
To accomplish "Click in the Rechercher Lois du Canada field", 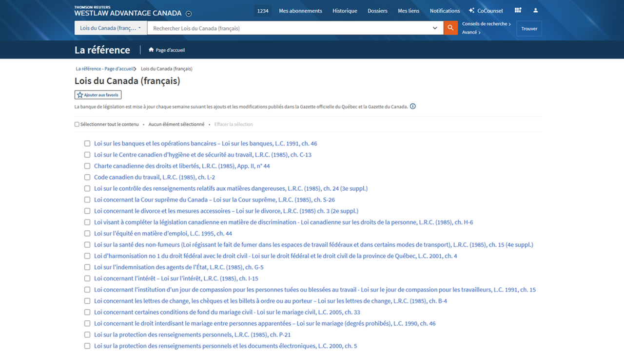I will 288,28.
